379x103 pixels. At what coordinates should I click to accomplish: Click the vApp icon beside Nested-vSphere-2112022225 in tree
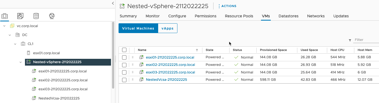28,62
